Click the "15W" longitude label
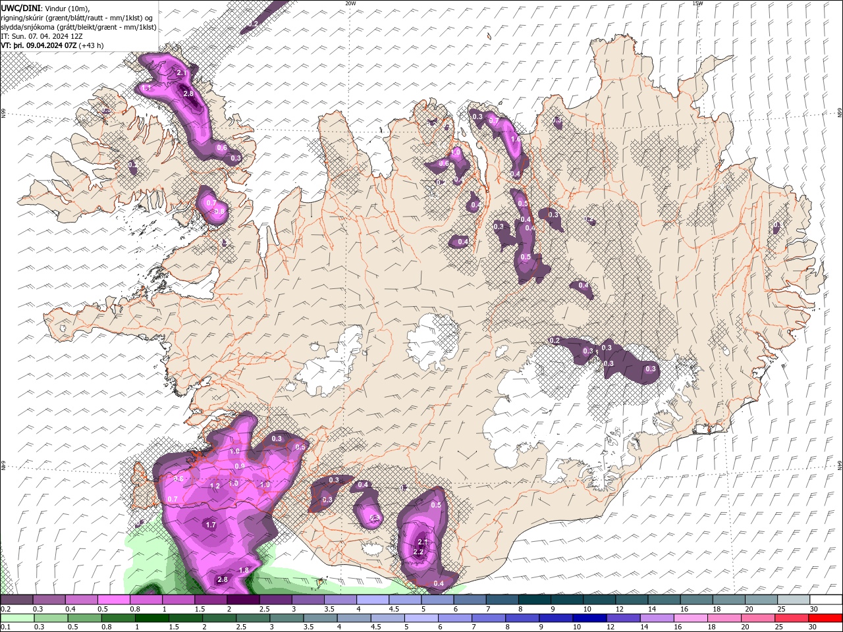The image size is (843, 632). (x=697, y=3)
